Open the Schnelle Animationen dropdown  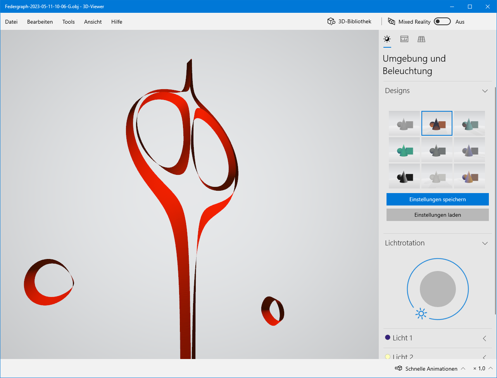pyautogui.click(x=463, y=368)
